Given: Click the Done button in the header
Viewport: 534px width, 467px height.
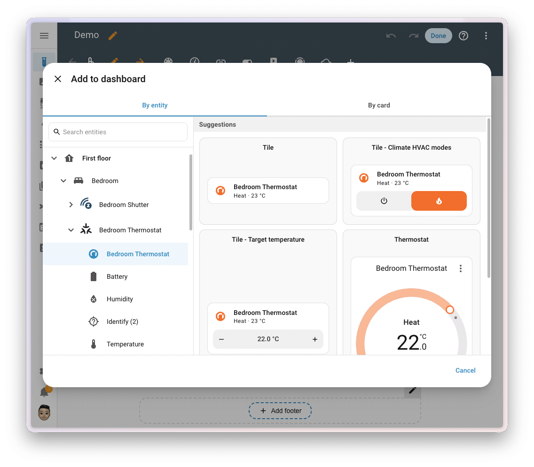Looking at the screenshot, I should pos(438,36).
